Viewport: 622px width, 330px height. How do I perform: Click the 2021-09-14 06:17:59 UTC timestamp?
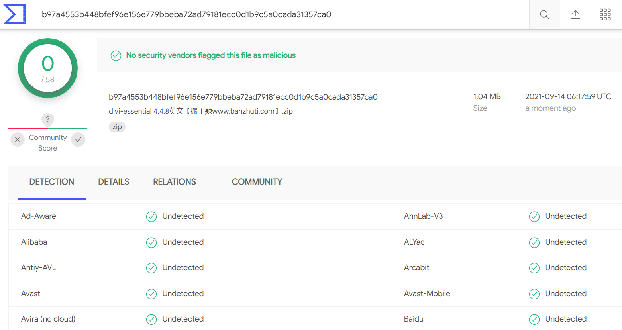[x=568, y=96]
